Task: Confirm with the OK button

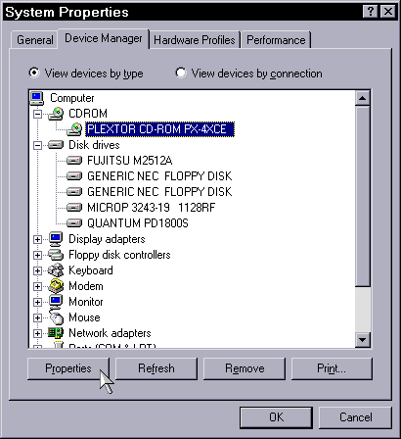Action: click(x=276, y=417)
